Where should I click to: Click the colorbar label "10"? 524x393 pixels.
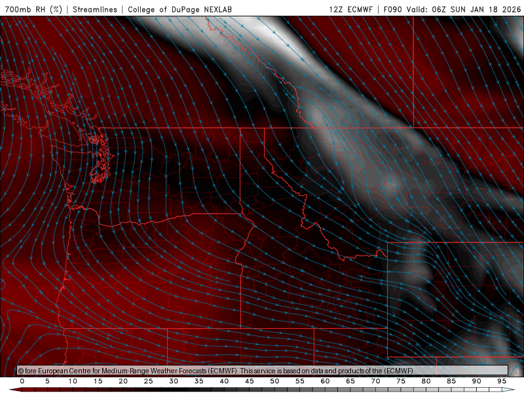pyautogui.click(x=73, y=381)
